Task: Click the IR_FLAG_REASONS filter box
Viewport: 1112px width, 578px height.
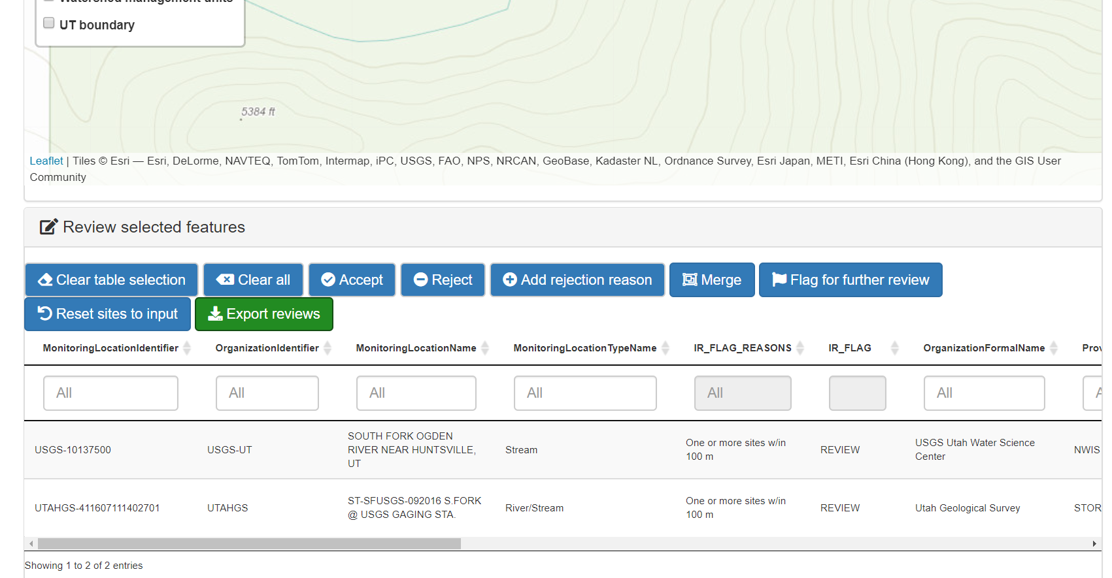Action: pos(742,393)
